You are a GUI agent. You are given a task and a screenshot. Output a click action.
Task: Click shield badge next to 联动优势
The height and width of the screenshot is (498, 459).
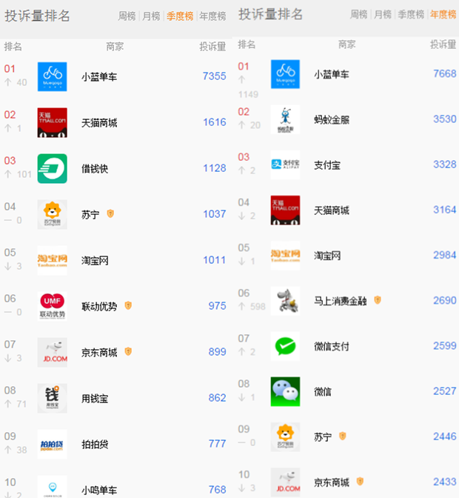pyautogui.click(x=128, y=305)
